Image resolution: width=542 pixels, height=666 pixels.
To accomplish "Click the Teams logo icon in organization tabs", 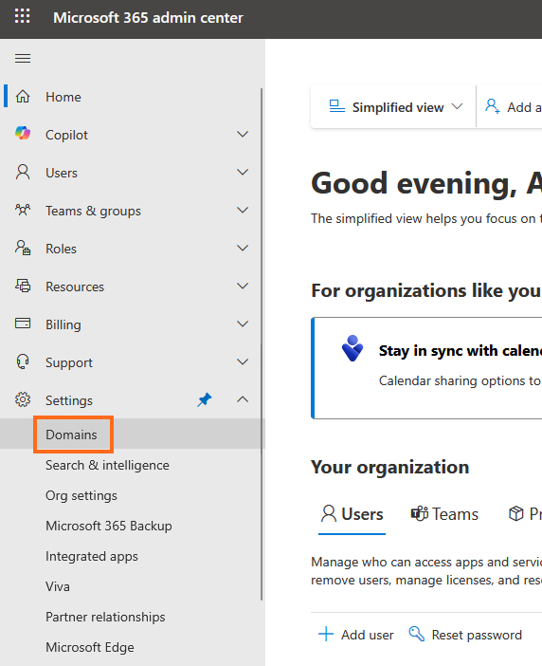I will [x=420, y=513].
